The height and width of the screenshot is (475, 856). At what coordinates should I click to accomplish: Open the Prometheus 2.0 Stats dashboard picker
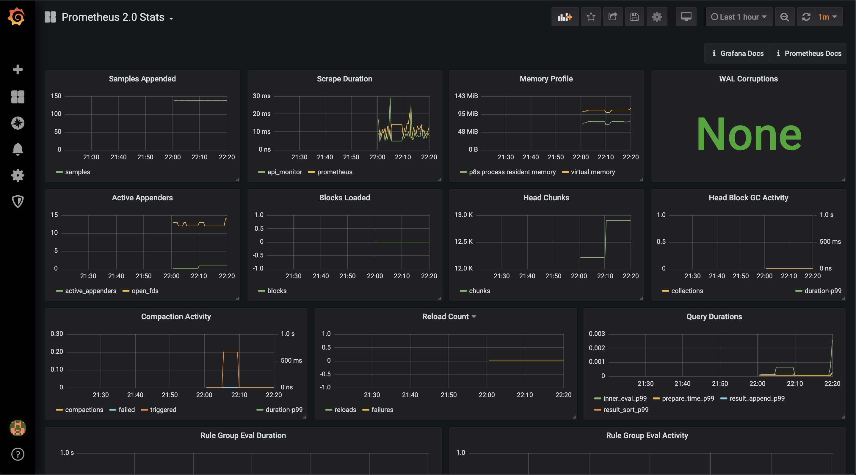click(117, 17)
